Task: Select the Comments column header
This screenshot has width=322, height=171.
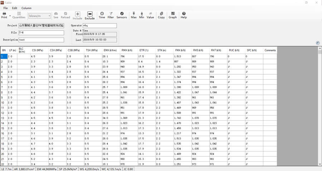Action: pyautogui.click(x=270, y=50)
